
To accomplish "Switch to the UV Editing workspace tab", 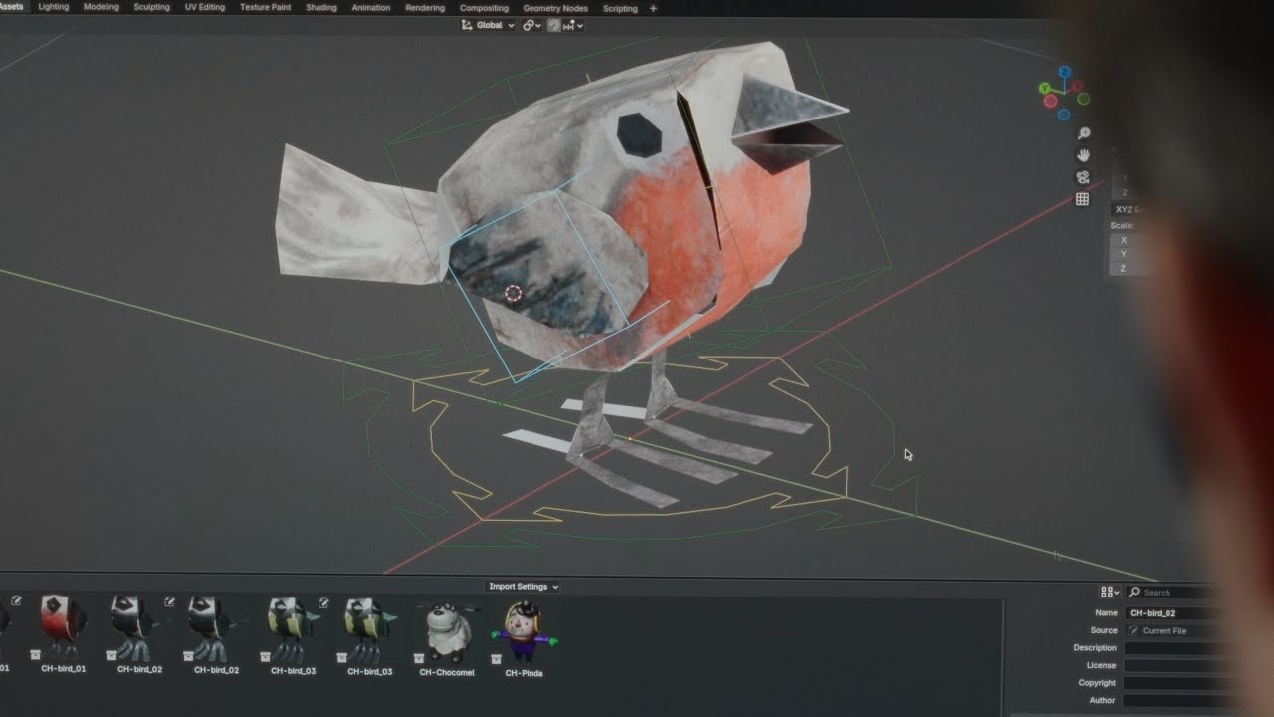I will click(205, 7).
